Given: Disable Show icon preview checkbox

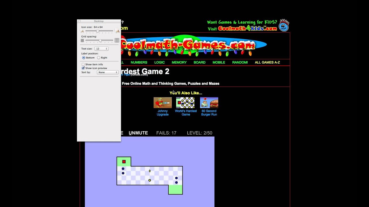Looking at the screenshot, I should pyautogui.click(x=83, y=68).
